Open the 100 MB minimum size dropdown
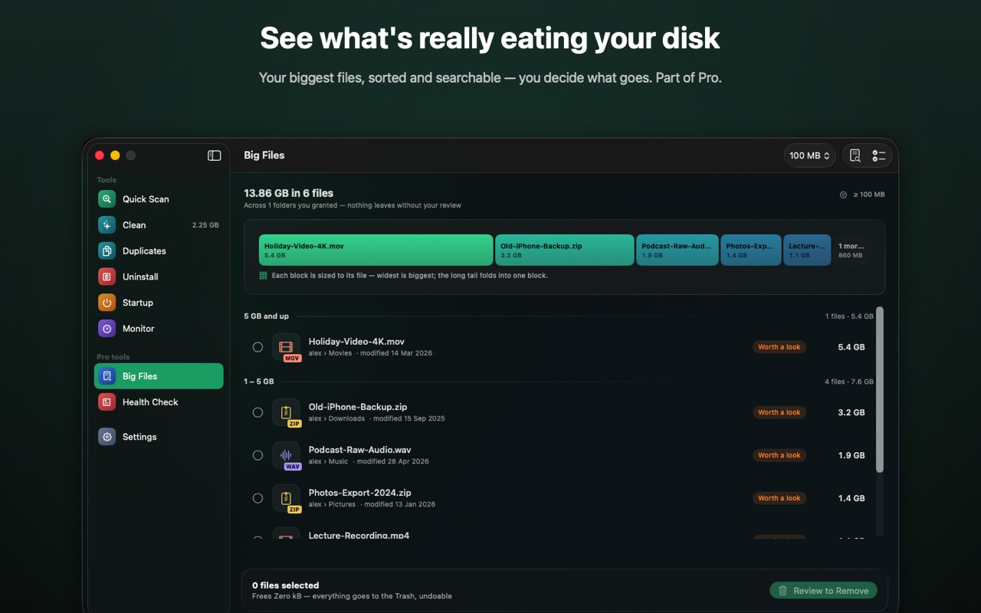The width and height of the screenshot is (981, 613). (x=809, y=156)
